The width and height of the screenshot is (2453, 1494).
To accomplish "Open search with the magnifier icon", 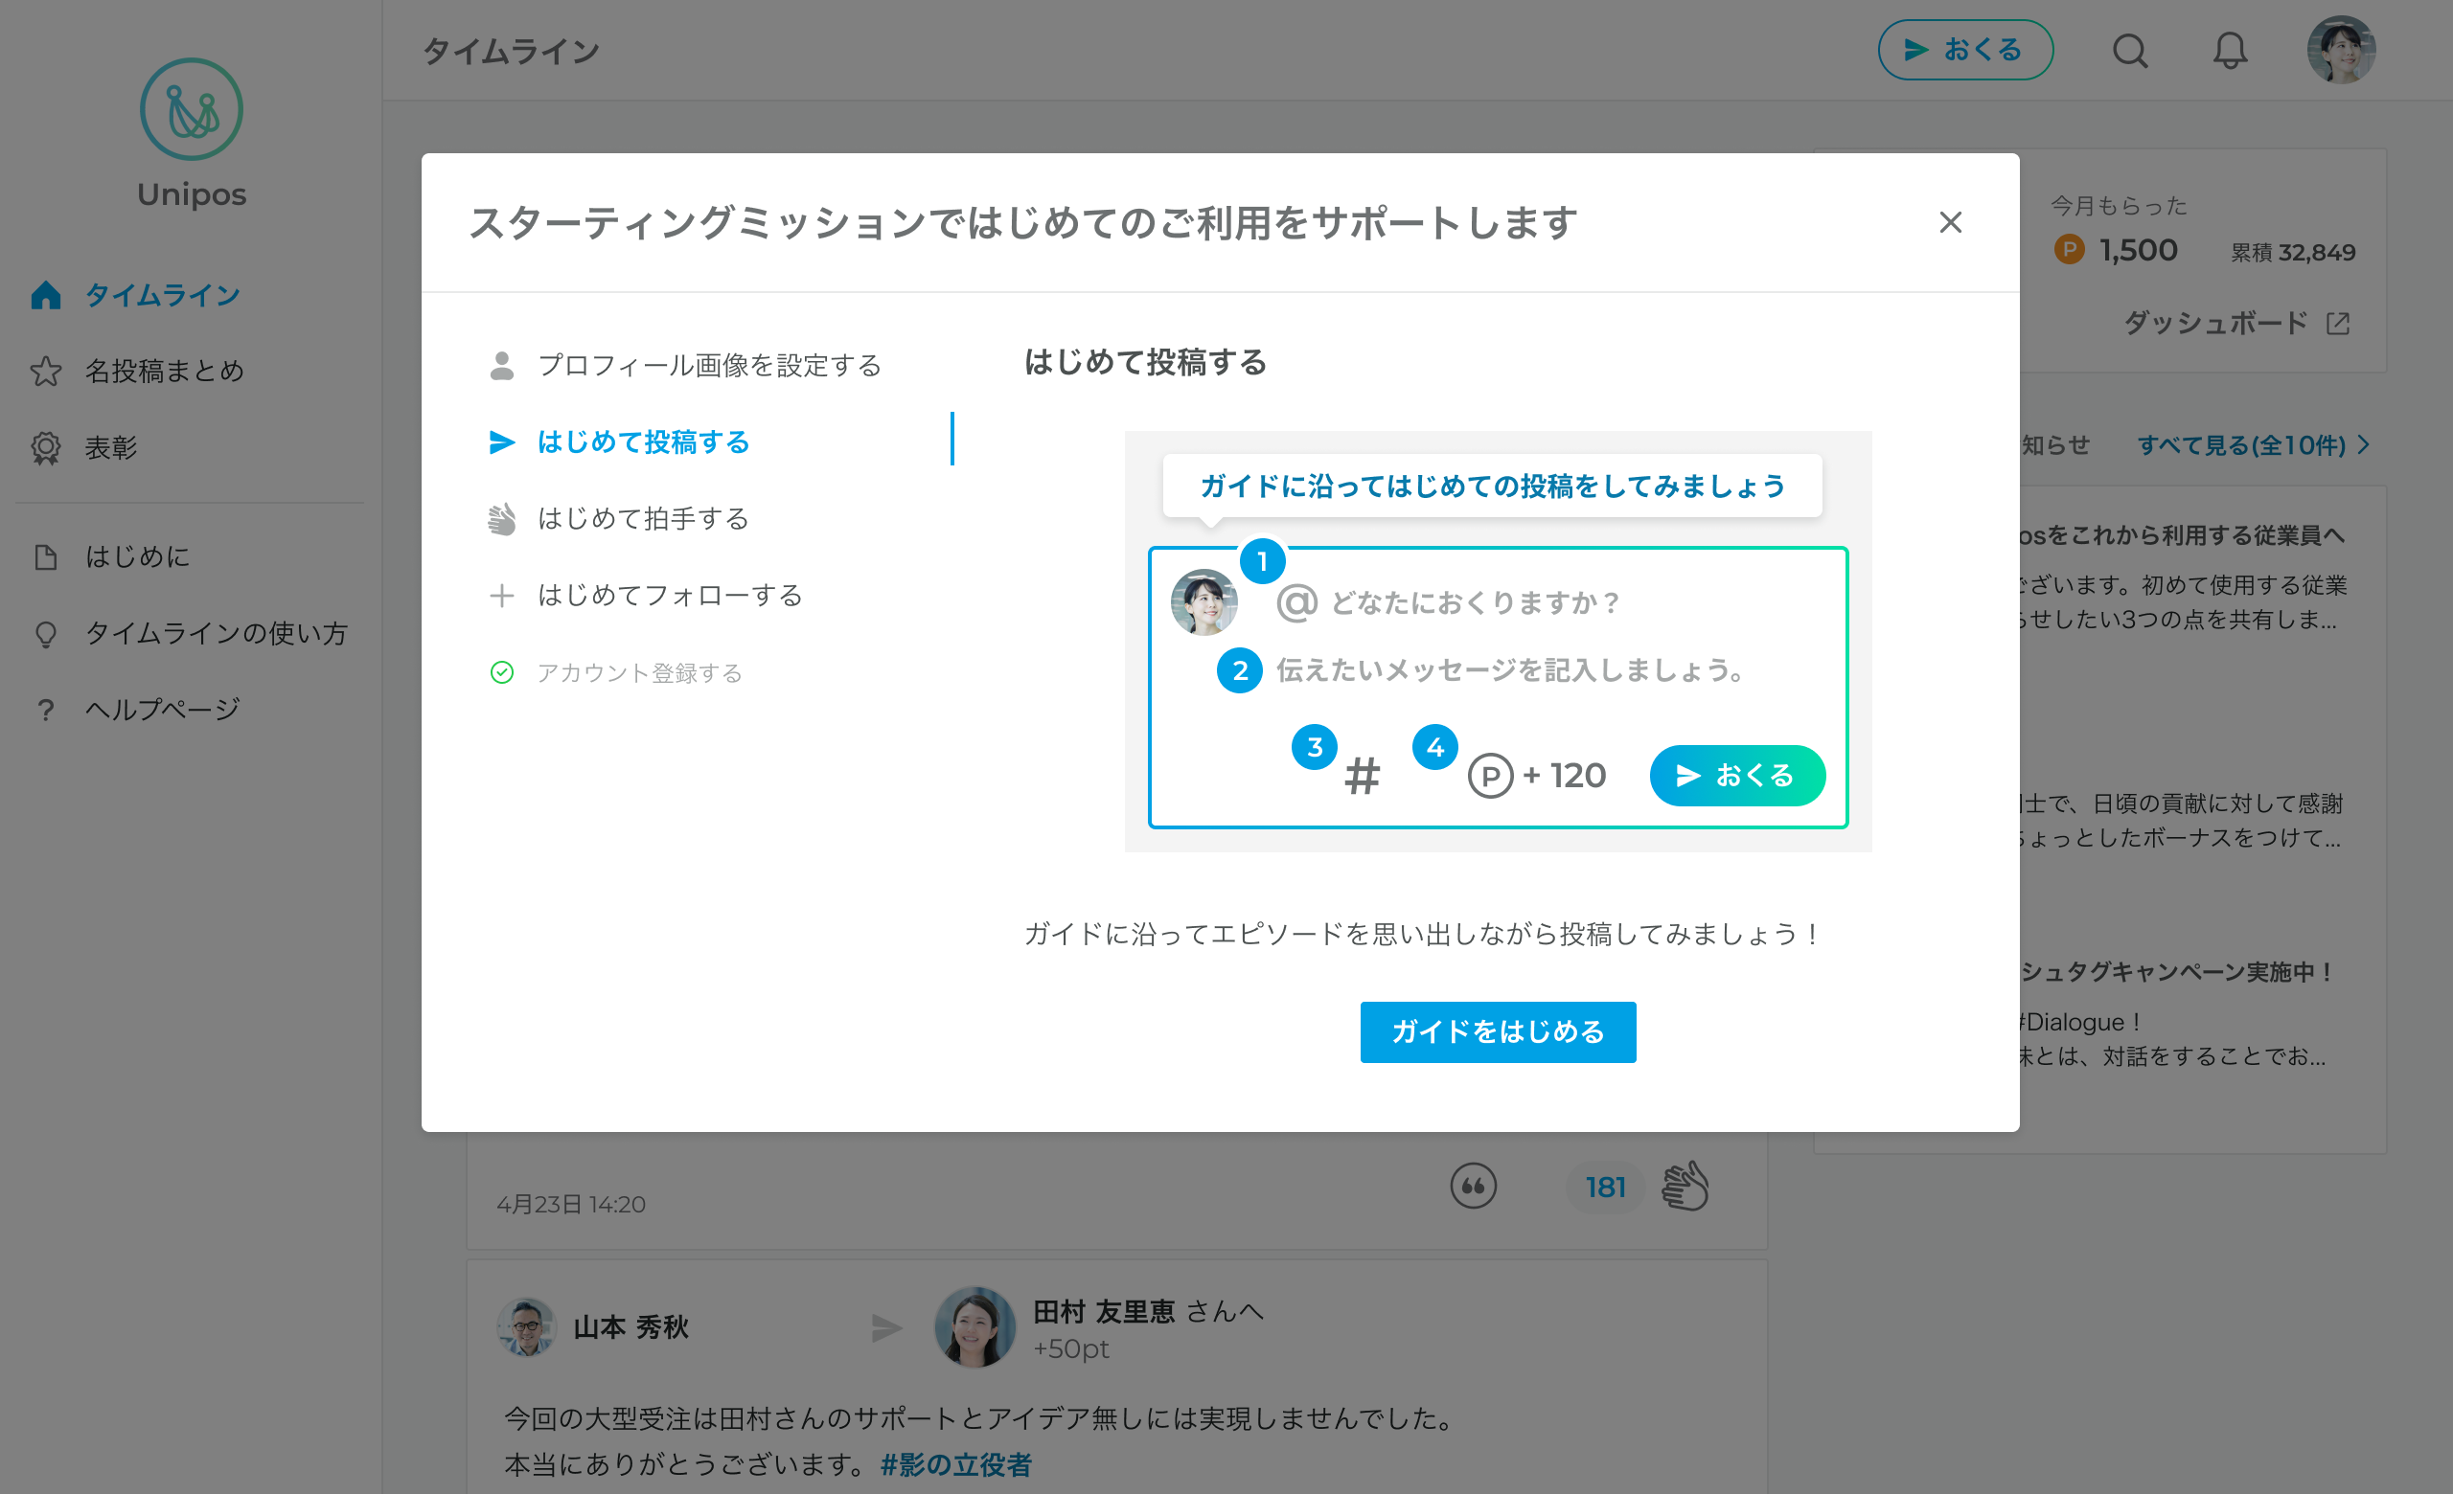I will point(2129,50).
